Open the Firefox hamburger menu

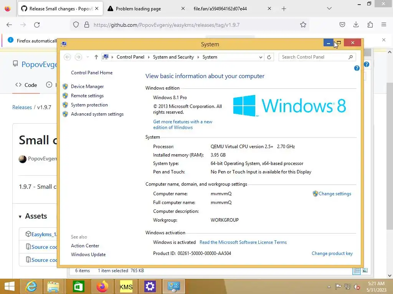click(x=384, y=25)
